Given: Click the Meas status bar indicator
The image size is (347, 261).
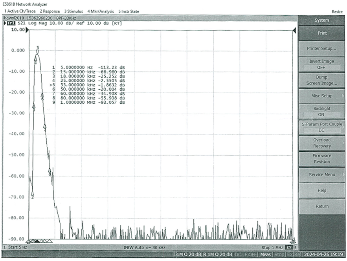Looking at the screenshot, I should click(265, 254).
